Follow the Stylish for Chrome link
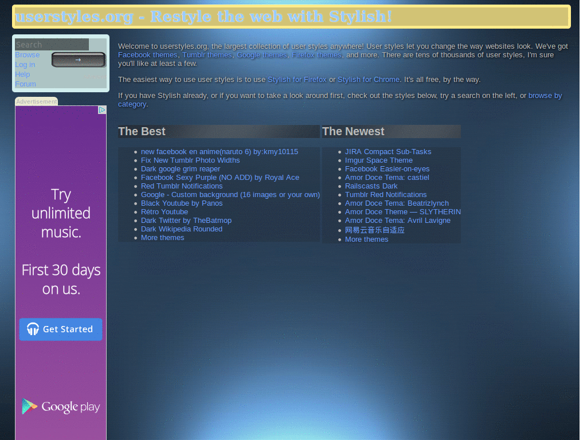 point(369,80)
